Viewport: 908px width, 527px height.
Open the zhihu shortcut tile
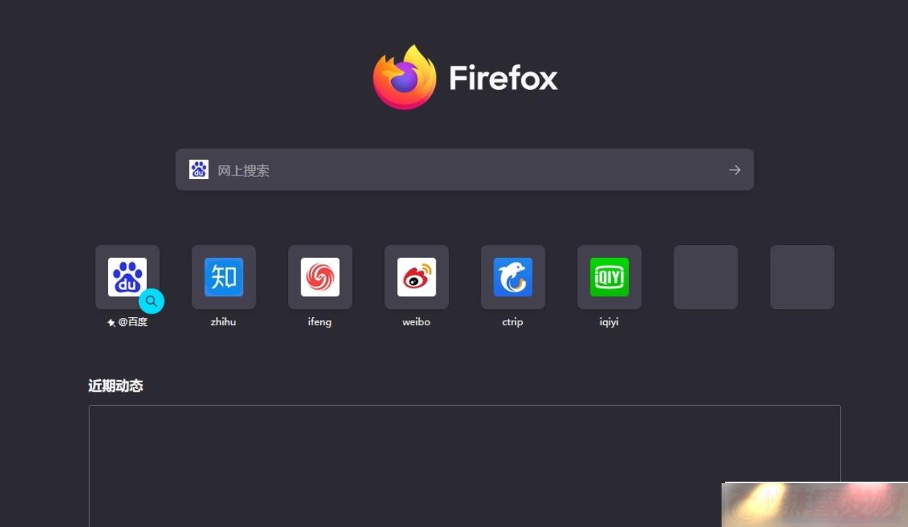[x=224, y=277]
